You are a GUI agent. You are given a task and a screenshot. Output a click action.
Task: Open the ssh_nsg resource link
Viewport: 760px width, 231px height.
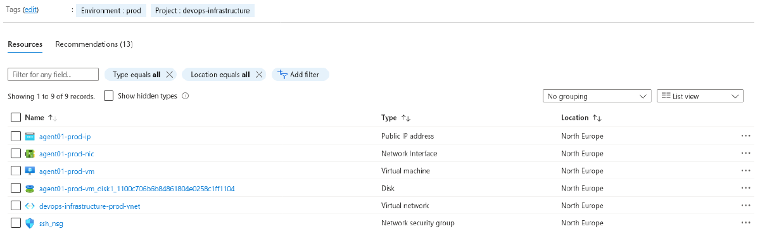[x=51, y=223]
